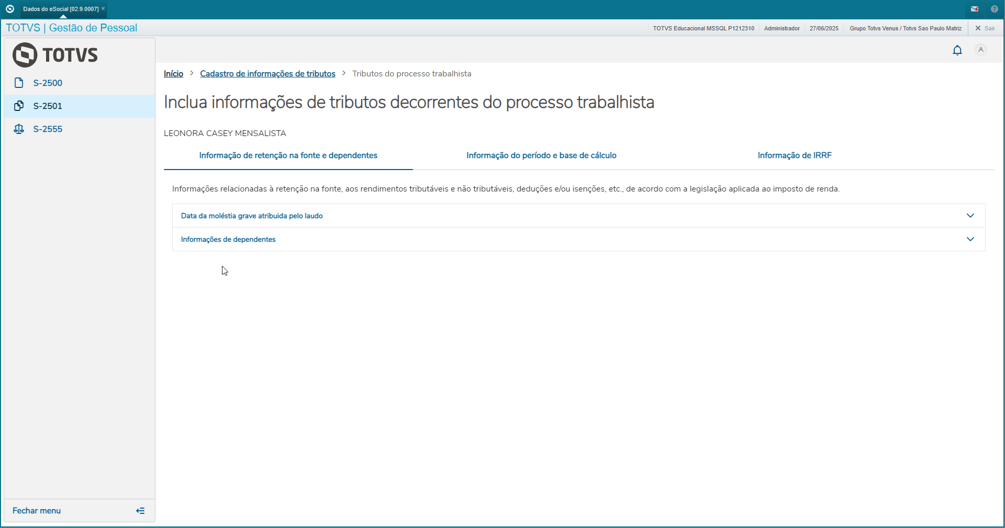Open S-2555 menu item
1005x528 pixels.
coord(80,129)
